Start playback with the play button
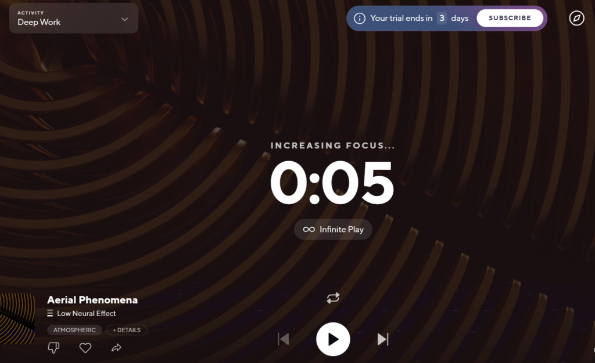This screenshot has width=595, height=363. pyautogui.click(x=333, y=339)
